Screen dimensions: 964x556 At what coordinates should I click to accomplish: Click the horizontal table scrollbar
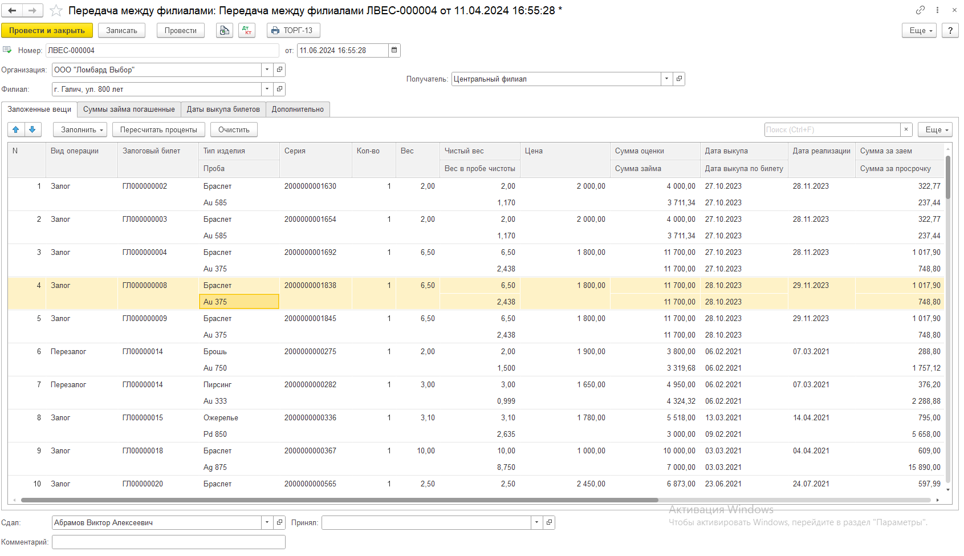pyautogui.click(x=339, y=500)
